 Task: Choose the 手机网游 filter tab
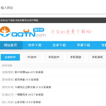(76, 57)
